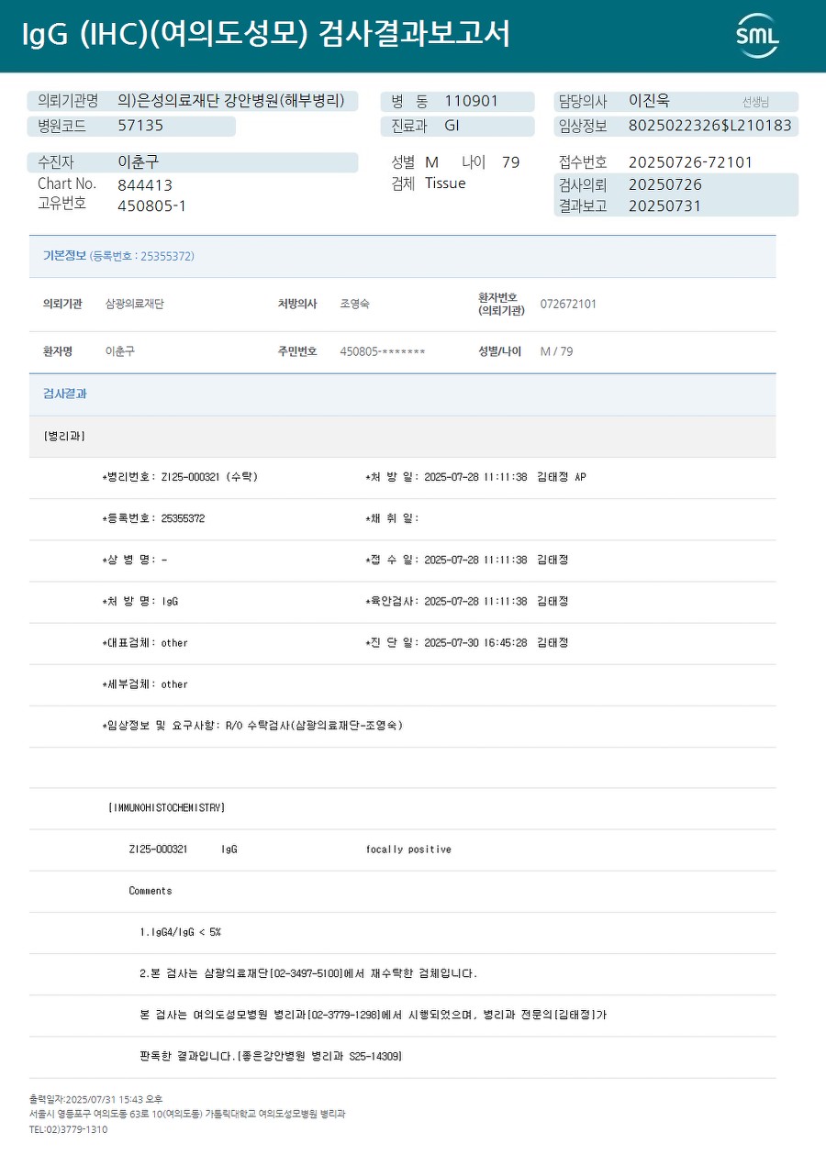Click the 임상정보 value '8025022326$L210183'
This screenshot has height=1166, width=826.
click(x=710, y=126)
